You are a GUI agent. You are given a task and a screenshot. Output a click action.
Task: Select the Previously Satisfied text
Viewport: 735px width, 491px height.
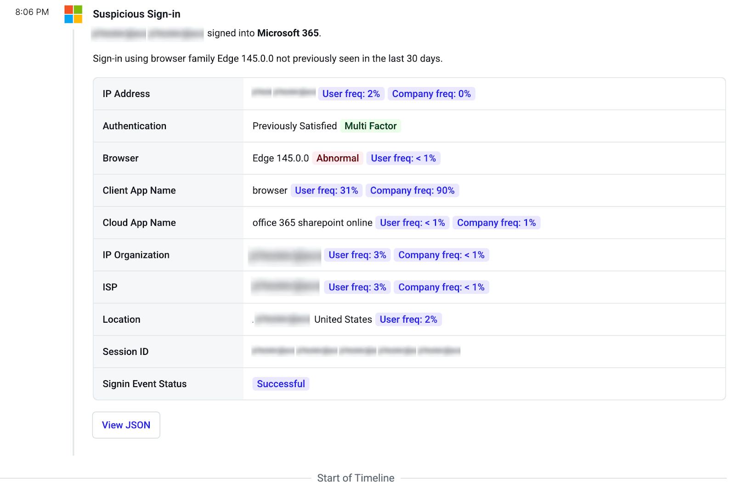click(x=294, y=126)
